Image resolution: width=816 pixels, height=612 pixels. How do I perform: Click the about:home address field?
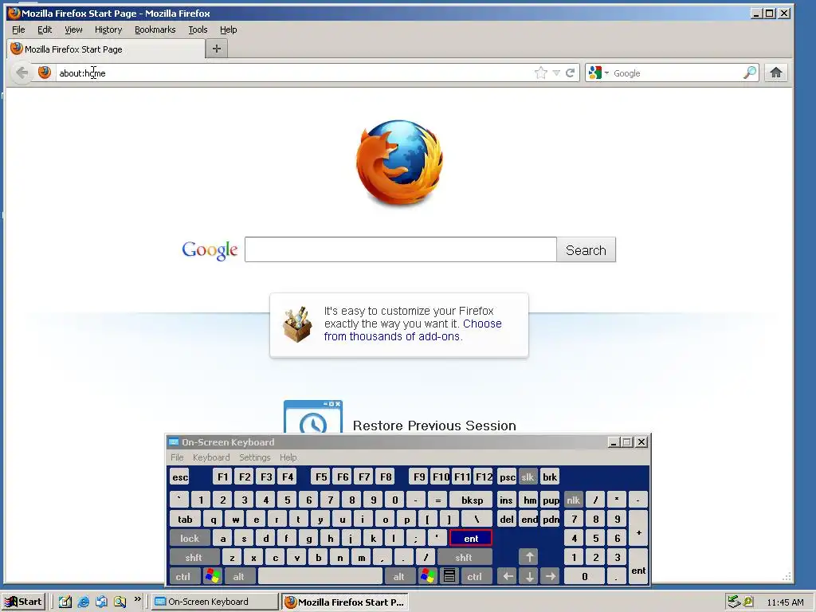(294, 73)
